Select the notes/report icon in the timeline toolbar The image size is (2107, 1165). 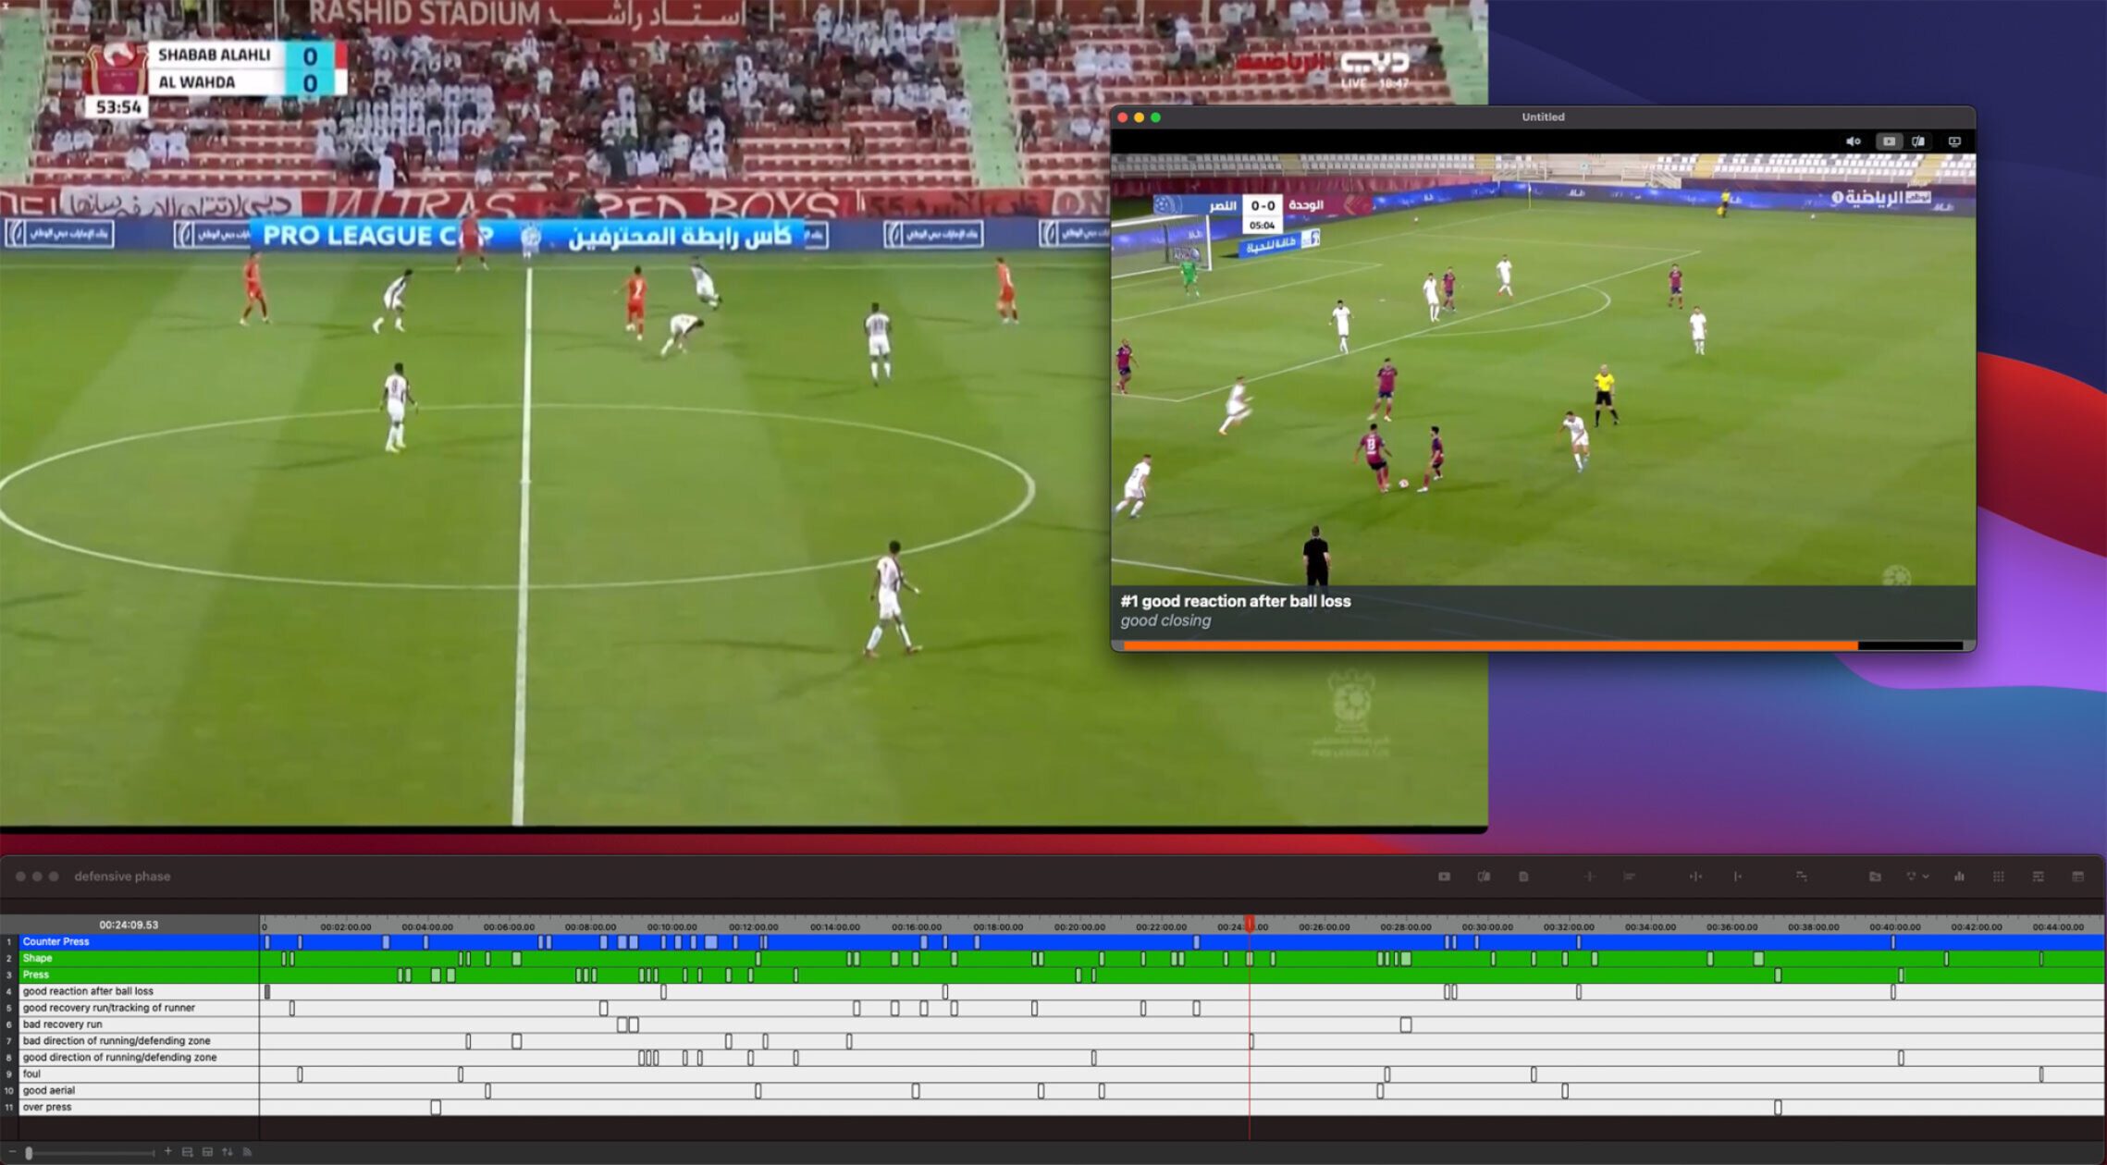[1525, 876]
